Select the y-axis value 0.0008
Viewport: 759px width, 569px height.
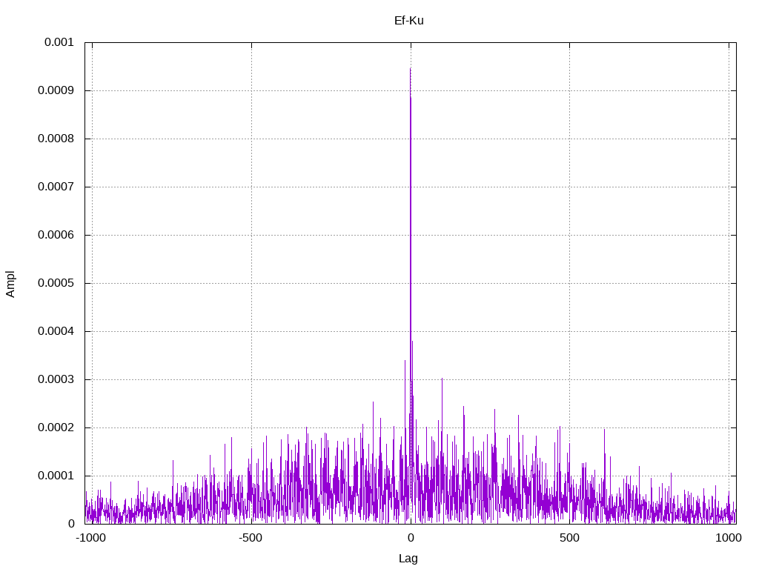coord(56,139)
